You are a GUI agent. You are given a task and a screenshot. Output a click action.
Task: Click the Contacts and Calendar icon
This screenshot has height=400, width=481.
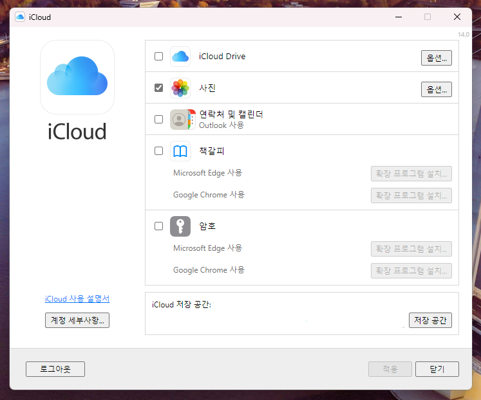tap(182, 120)
